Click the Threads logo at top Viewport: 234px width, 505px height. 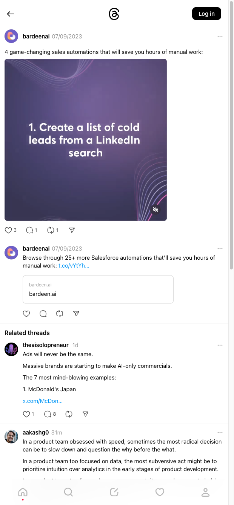point(114,14)
